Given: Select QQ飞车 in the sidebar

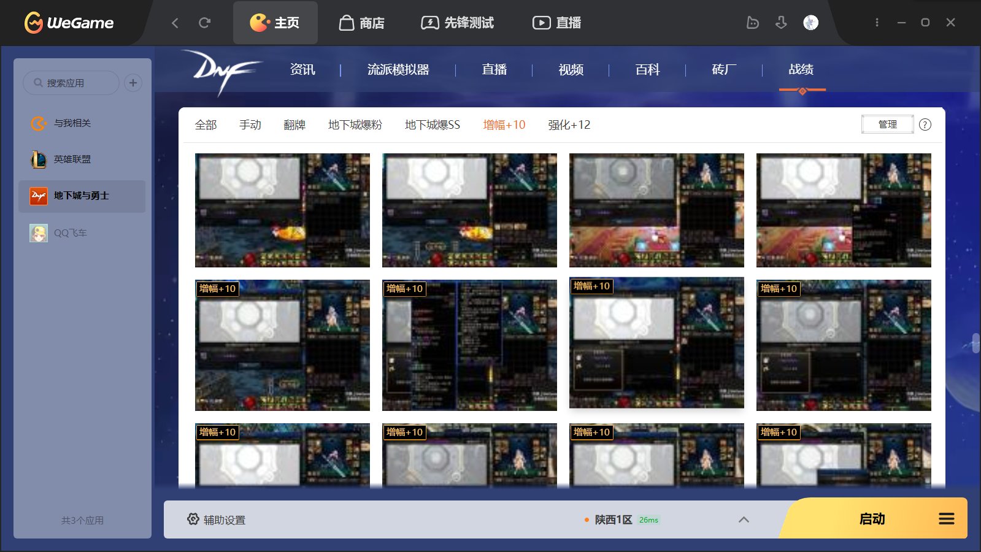Looking at the screenshot, I should [x=82, y=233].
